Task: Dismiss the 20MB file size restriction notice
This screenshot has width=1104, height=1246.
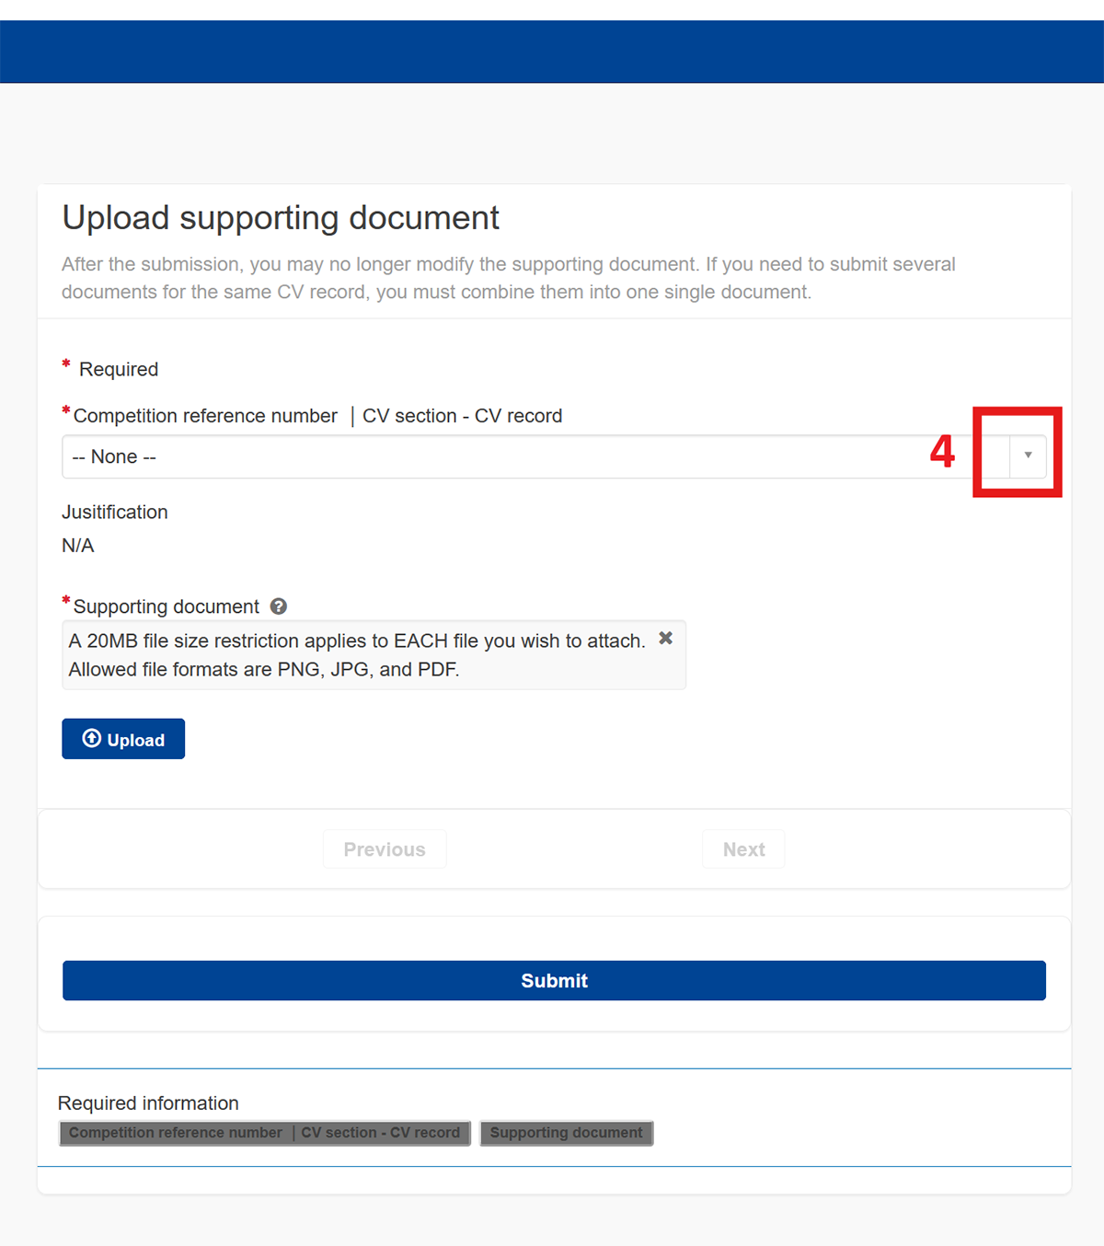Action: 666,638
